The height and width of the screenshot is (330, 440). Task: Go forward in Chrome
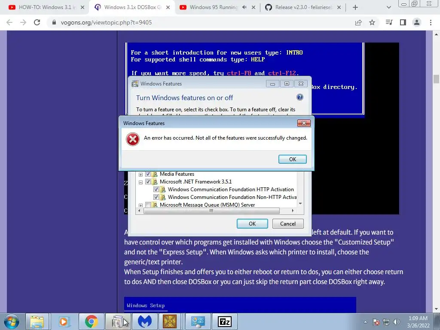tap(23, 22)
